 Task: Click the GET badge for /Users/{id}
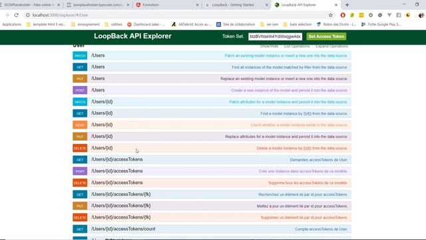(x=80, y=113)
